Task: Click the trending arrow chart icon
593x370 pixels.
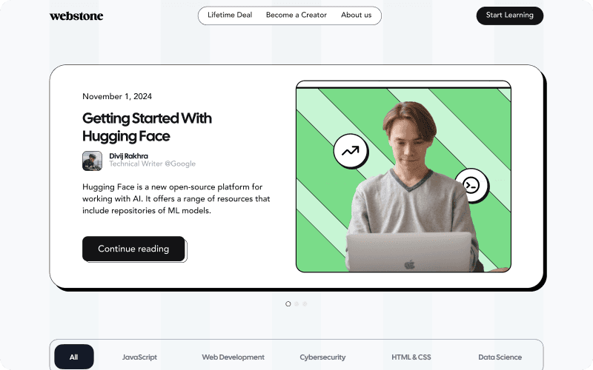Action: tap(351, 151)
